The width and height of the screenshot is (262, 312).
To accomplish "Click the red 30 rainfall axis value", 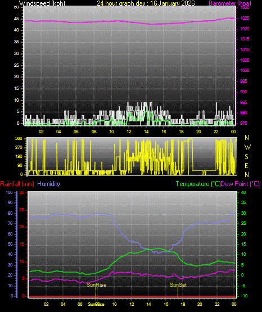I will click(22, 193).
